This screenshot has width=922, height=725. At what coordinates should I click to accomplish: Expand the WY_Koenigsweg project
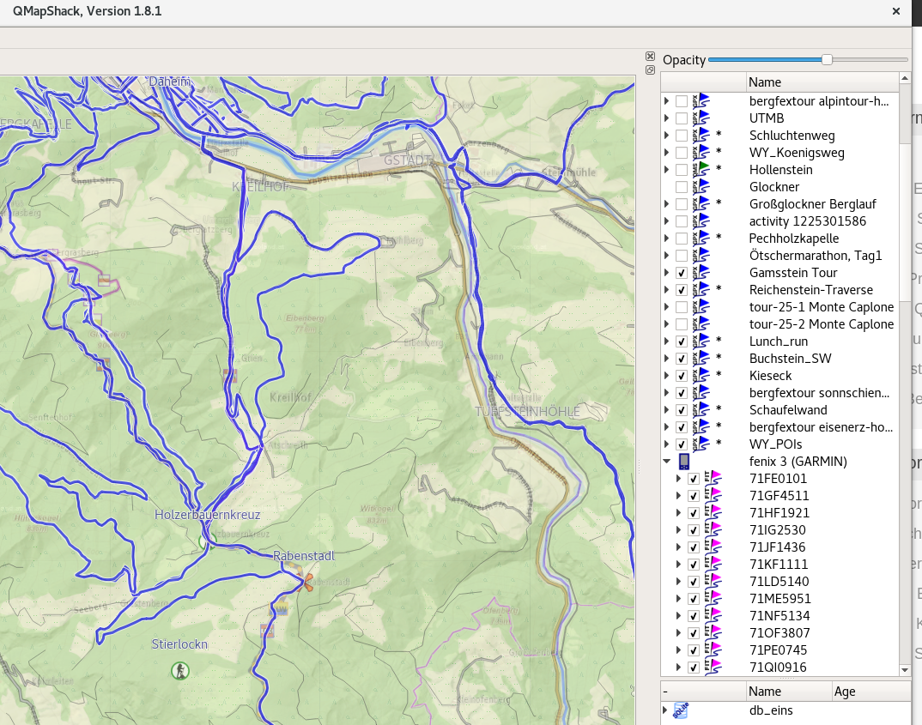(x=666, y=153)
